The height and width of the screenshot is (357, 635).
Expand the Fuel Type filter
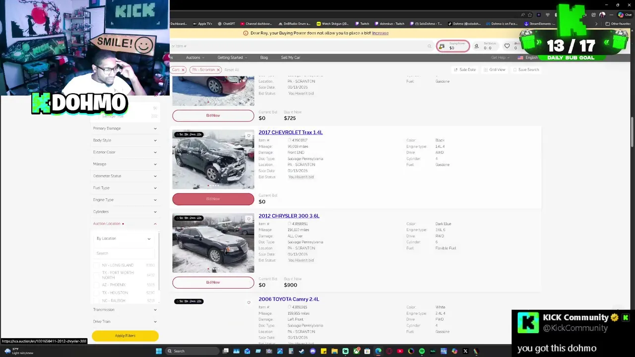[x=125, y=188]
